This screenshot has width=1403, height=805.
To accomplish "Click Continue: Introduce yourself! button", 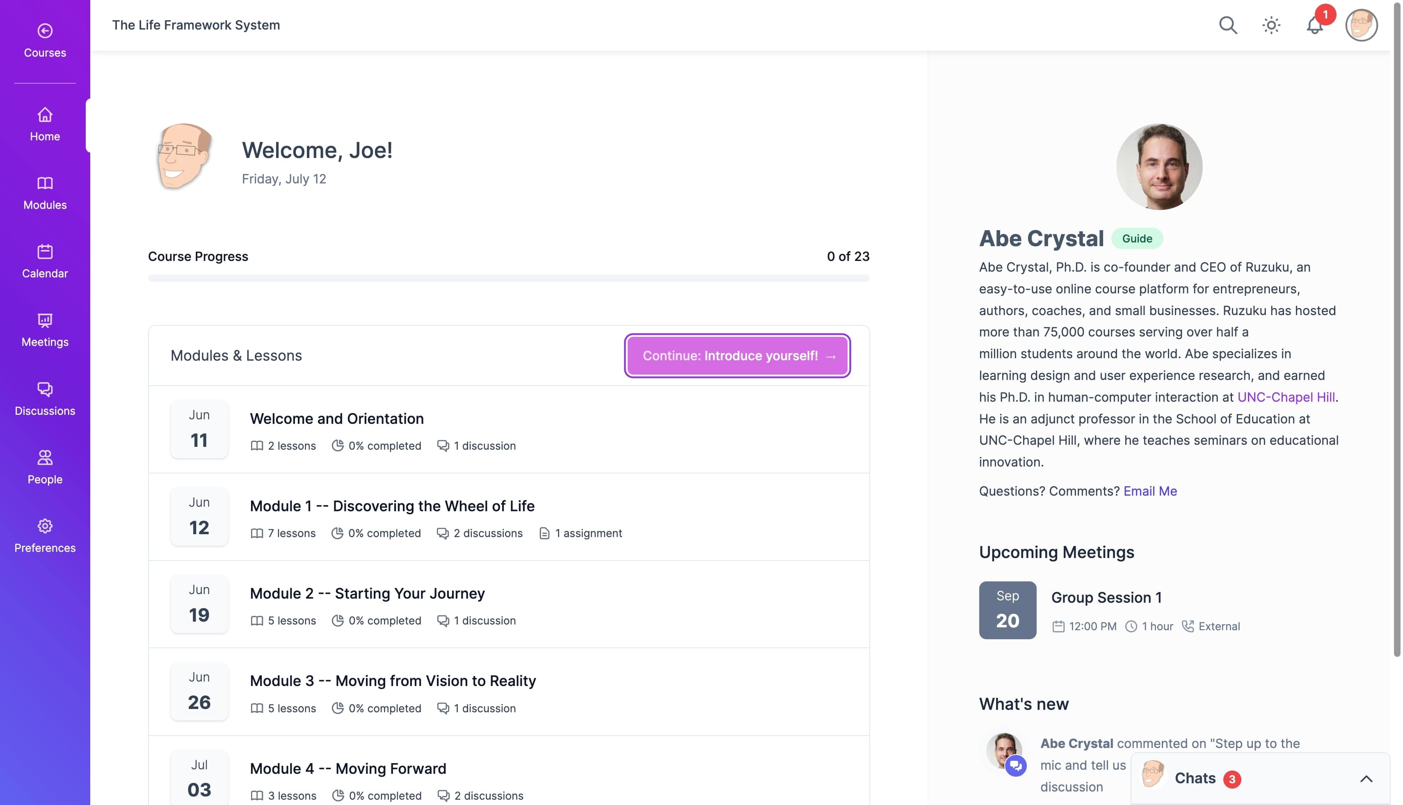I will pos(737,355).
